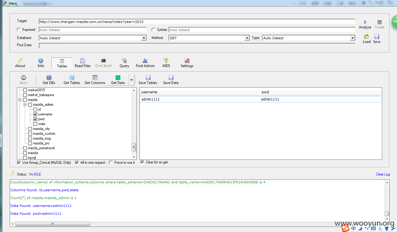This screenshot has height=232, width=397.
Task: Select 'Columns found: id,username,pwd,state' log line
Action: 44,190
